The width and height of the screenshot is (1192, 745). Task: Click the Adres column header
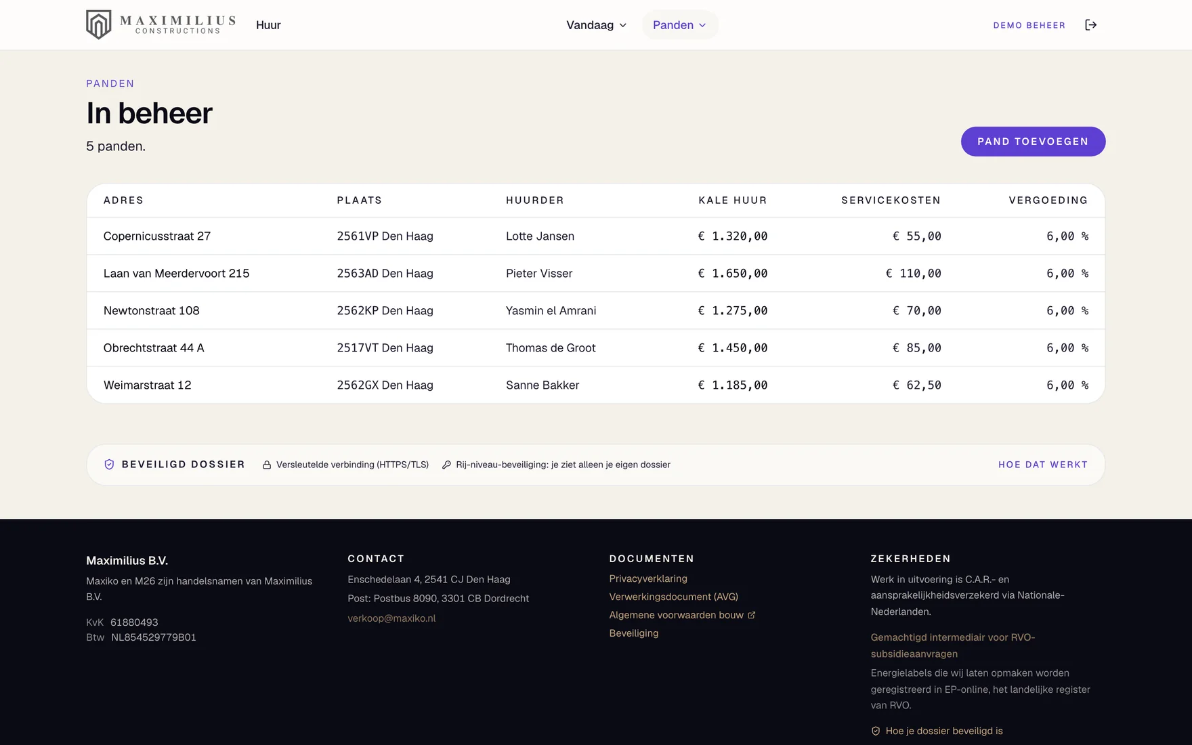(x=123, y=200)
